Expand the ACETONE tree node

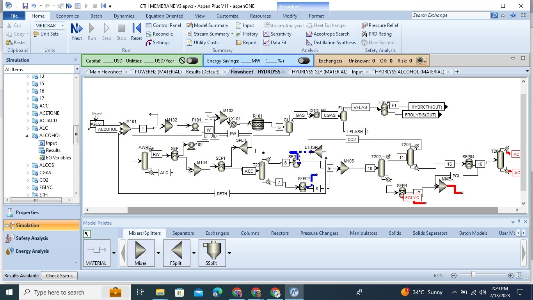point(28,113)
